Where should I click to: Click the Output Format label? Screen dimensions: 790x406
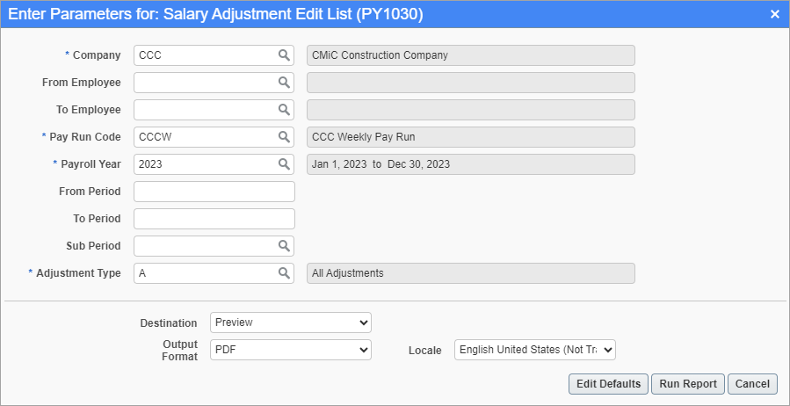(180, 350)
